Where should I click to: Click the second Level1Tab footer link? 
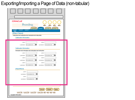click(26, 92)
